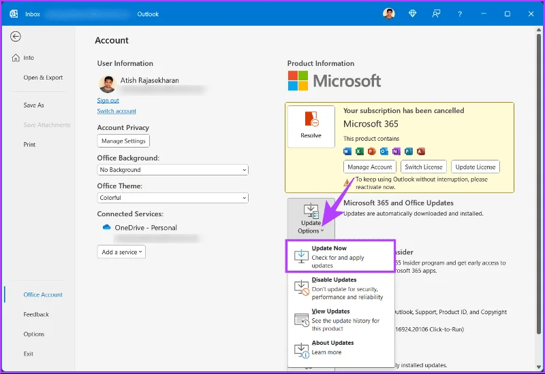Image resolution: width=545 pixels, height=374 pixels.
Task: Click the name Atish Rajasekharan
Action: [150, 80]
